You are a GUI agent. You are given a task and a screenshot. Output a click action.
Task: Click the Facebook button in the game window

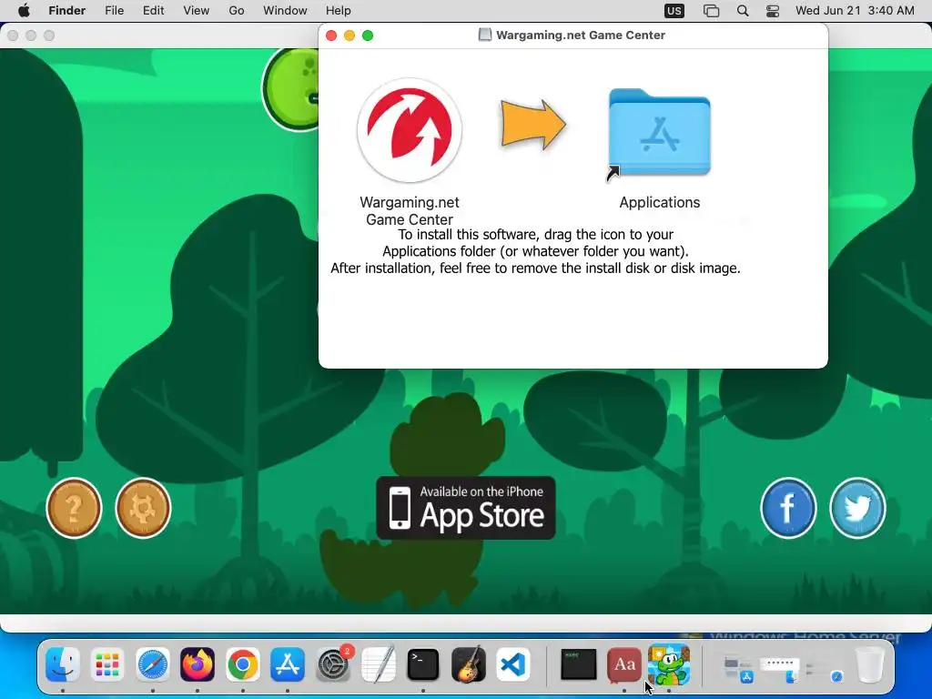tap(788, 508)
